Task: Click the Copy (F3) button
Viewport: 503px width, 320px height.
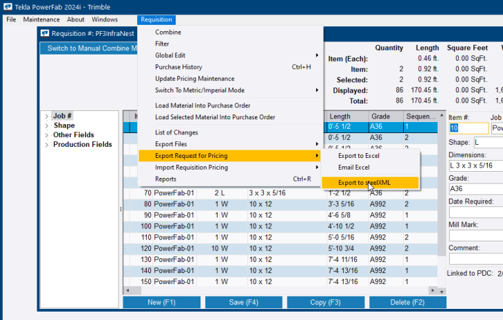Action: pos(326,302)
